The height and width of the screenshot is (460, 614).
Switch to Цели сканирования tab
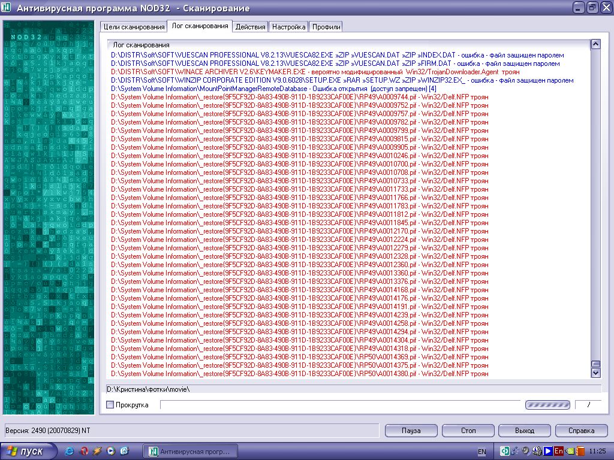click(134, 26)
